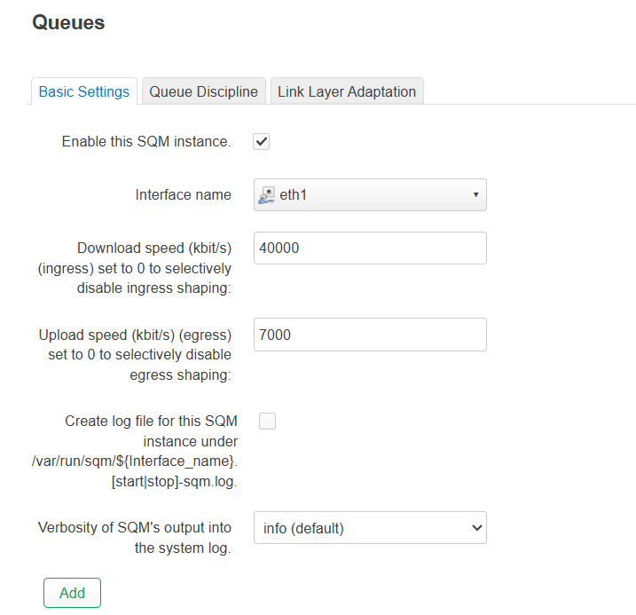
Task: Select the Basic Settings tab
Action: point(84,91)
